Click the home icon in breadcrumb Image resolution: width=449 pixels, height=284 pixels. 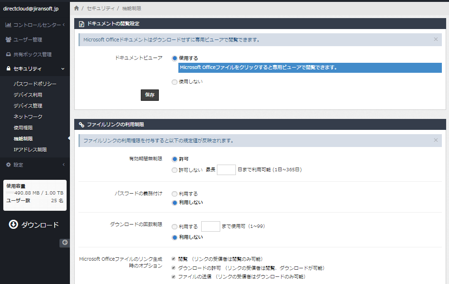pos(77,8)
